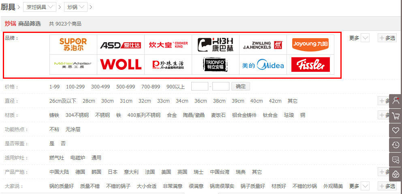Filter stove type 燃气灶
Image resolution: width=402 pixels, height=194 pixels.
[57, 158]
